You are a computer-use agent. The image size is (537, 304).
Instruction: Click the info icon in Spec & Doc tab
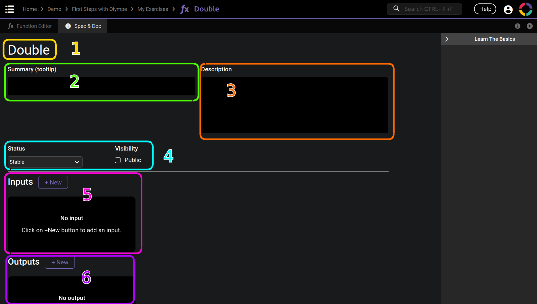click(x=68, y=26)
